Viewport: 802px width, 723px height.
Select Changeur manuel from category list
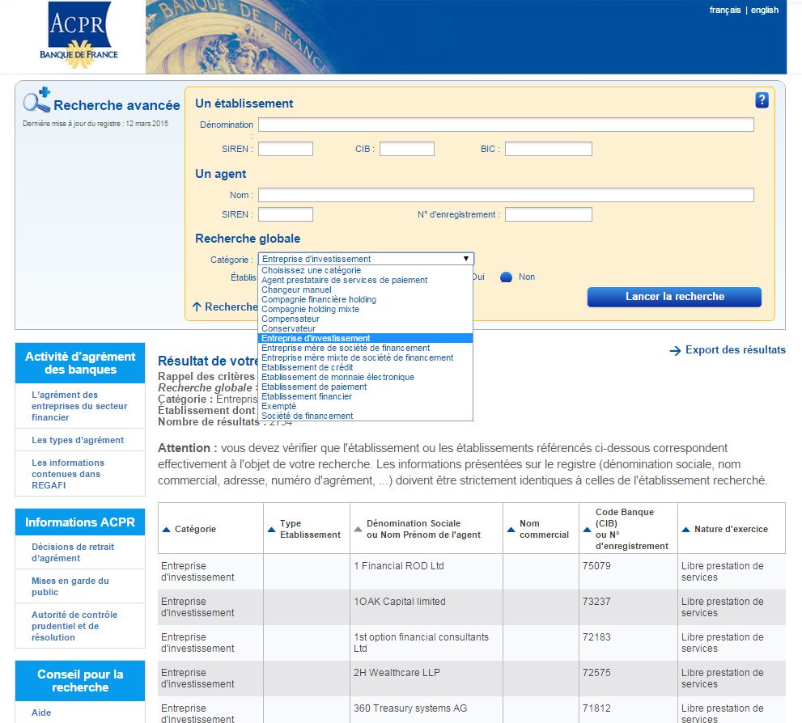click(296, 290)
